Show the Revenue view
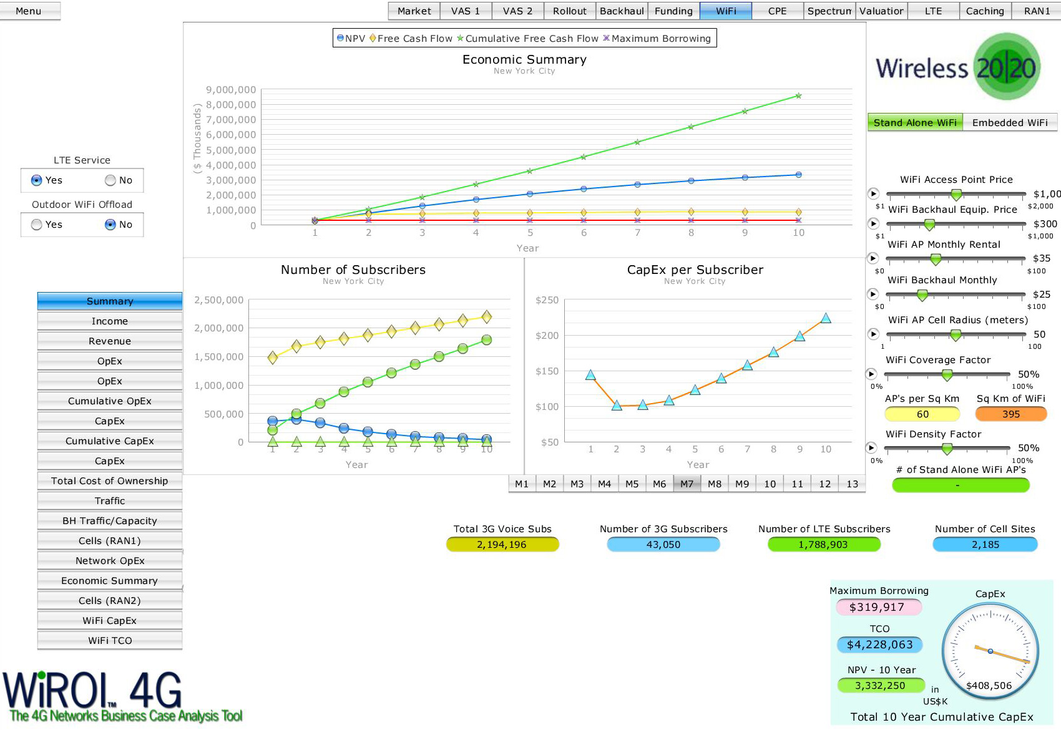Viewport: 1061px width, 730px height. 110,341
